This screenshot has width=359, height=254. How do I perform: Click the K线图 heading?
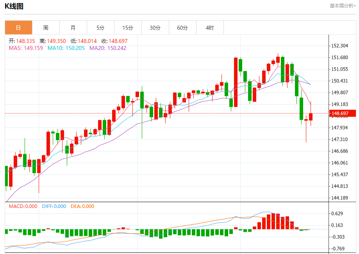click(14, 6)
